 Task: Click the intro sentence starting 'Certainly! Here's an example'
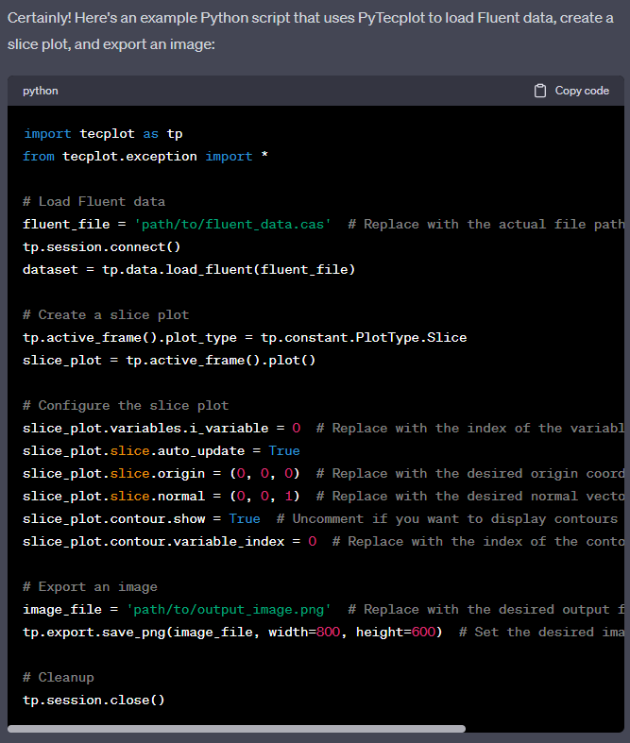tap(311, 31)
